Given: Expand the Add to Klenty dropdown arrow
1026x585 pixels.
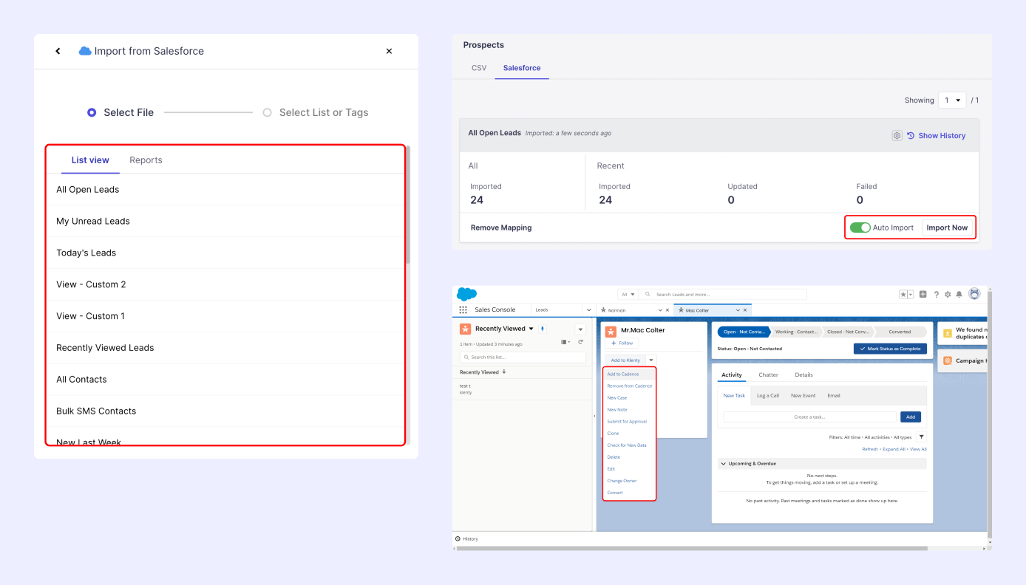Looking at the screenshot, I should (650, 359).
